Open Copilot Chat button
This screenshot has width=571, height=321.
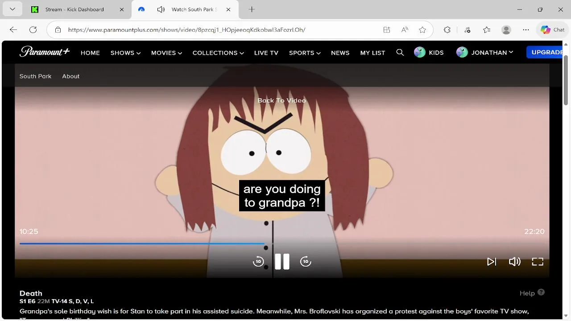[x=552, y=30]
